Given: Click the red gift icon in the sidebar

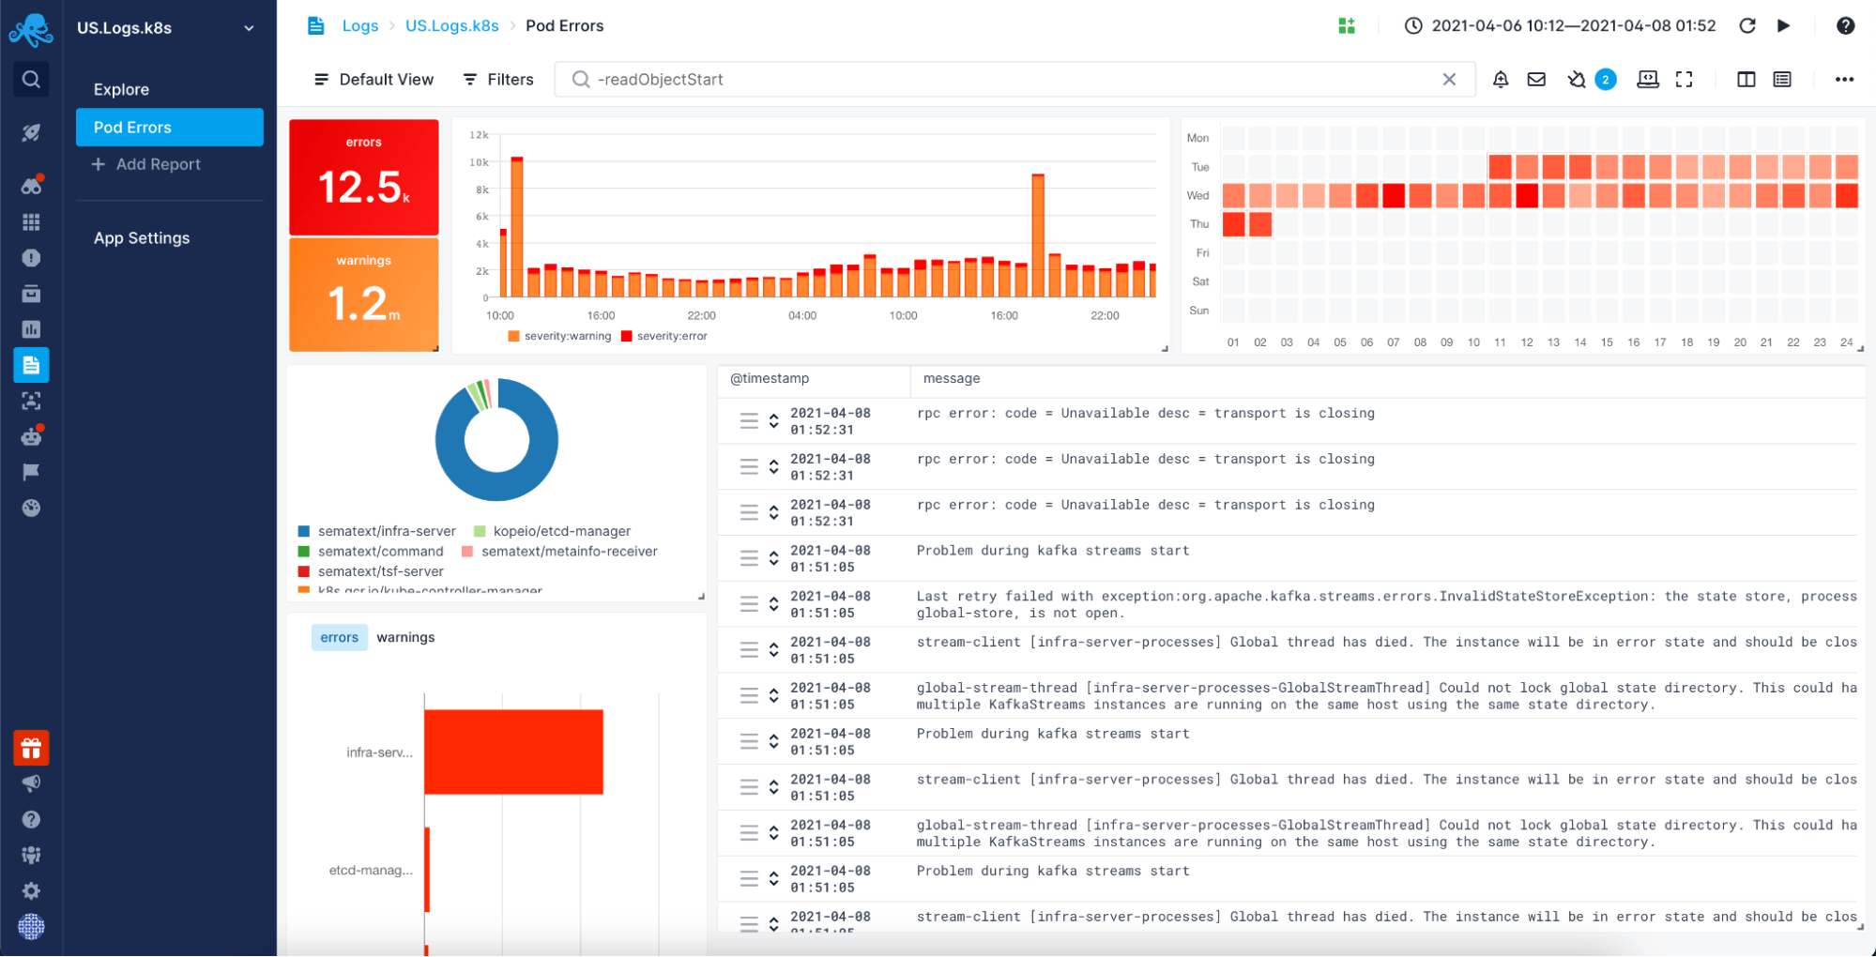Looking at the screenshot, I should [x=31, y=748].
